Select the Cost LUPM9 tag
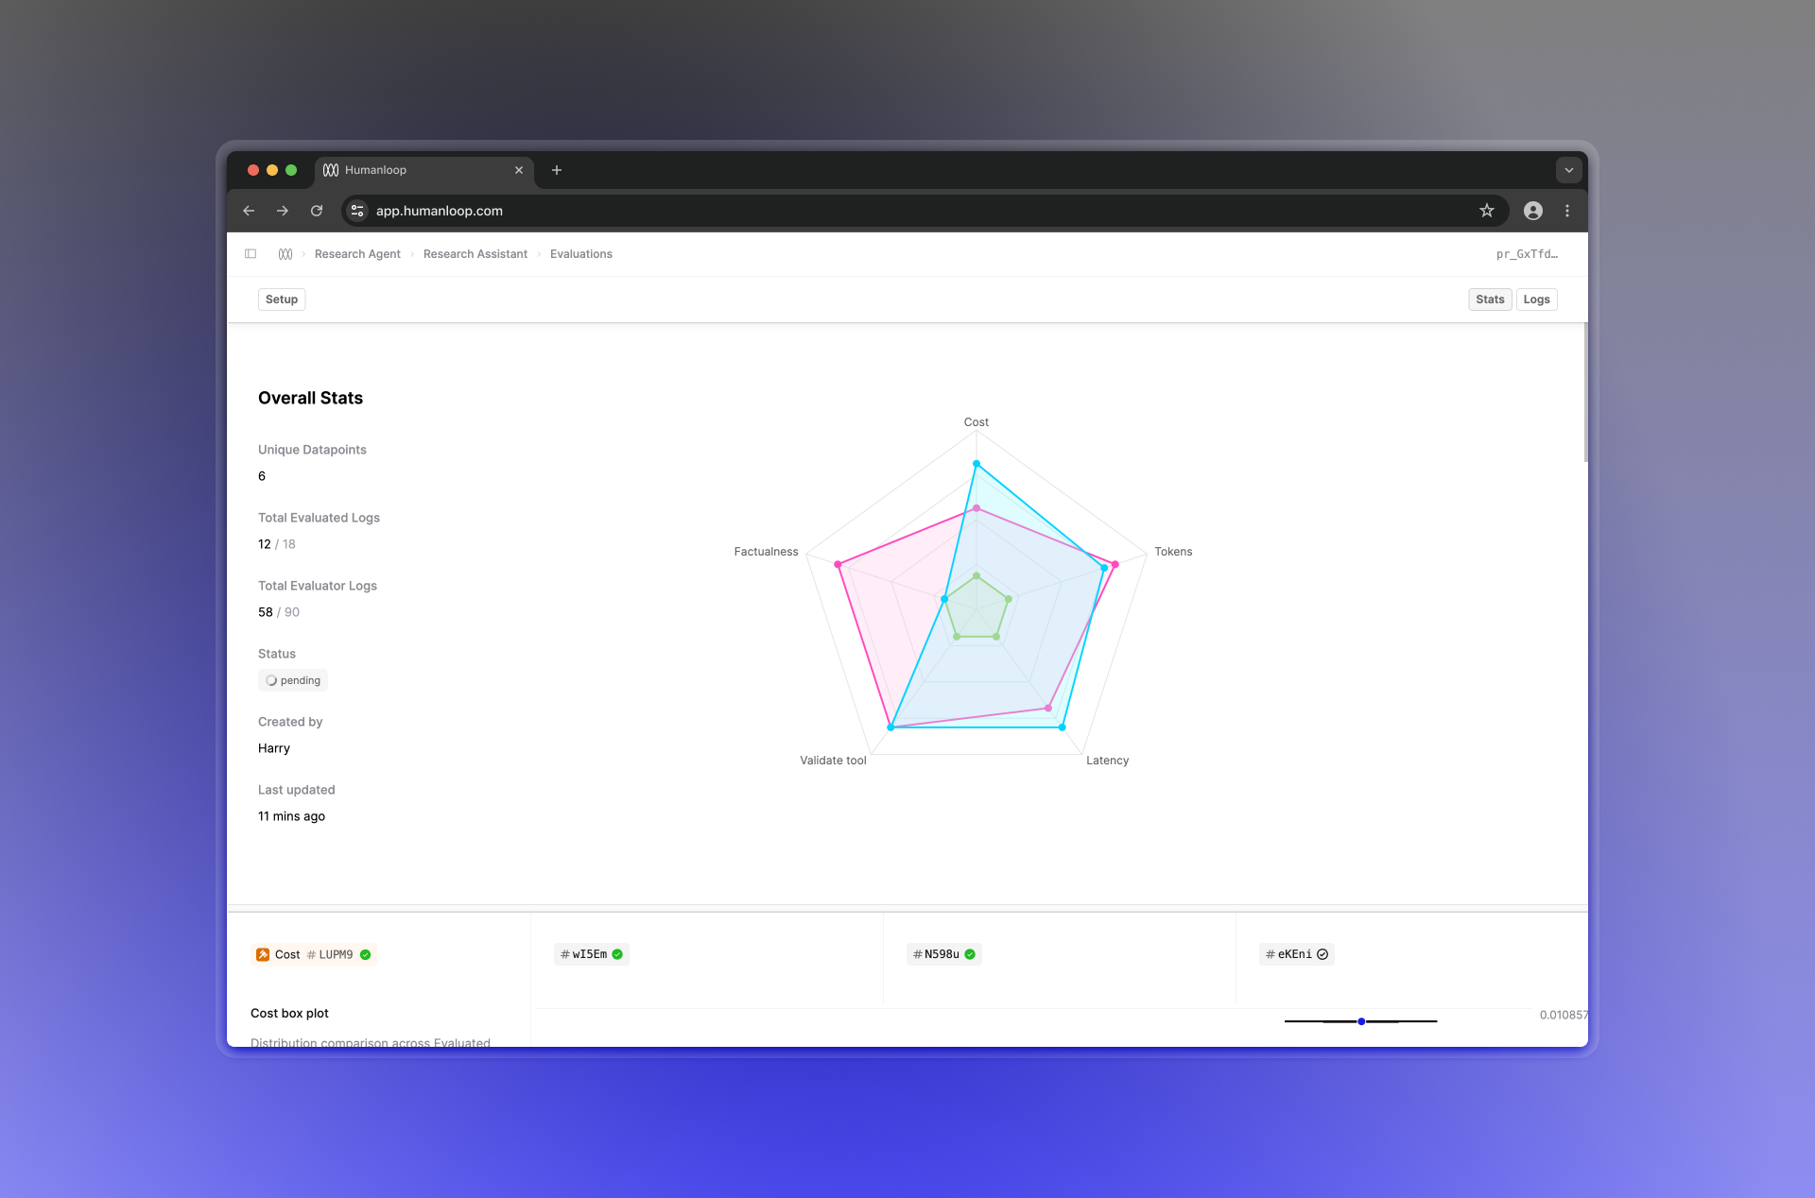The image size is (1815, 1198). (314, 954)
